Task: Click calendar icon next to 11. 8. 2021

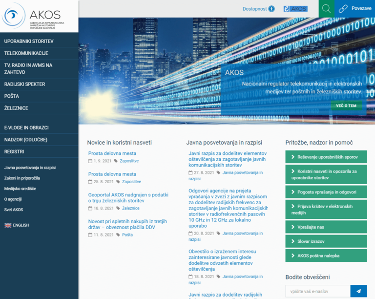Action: 90,235
